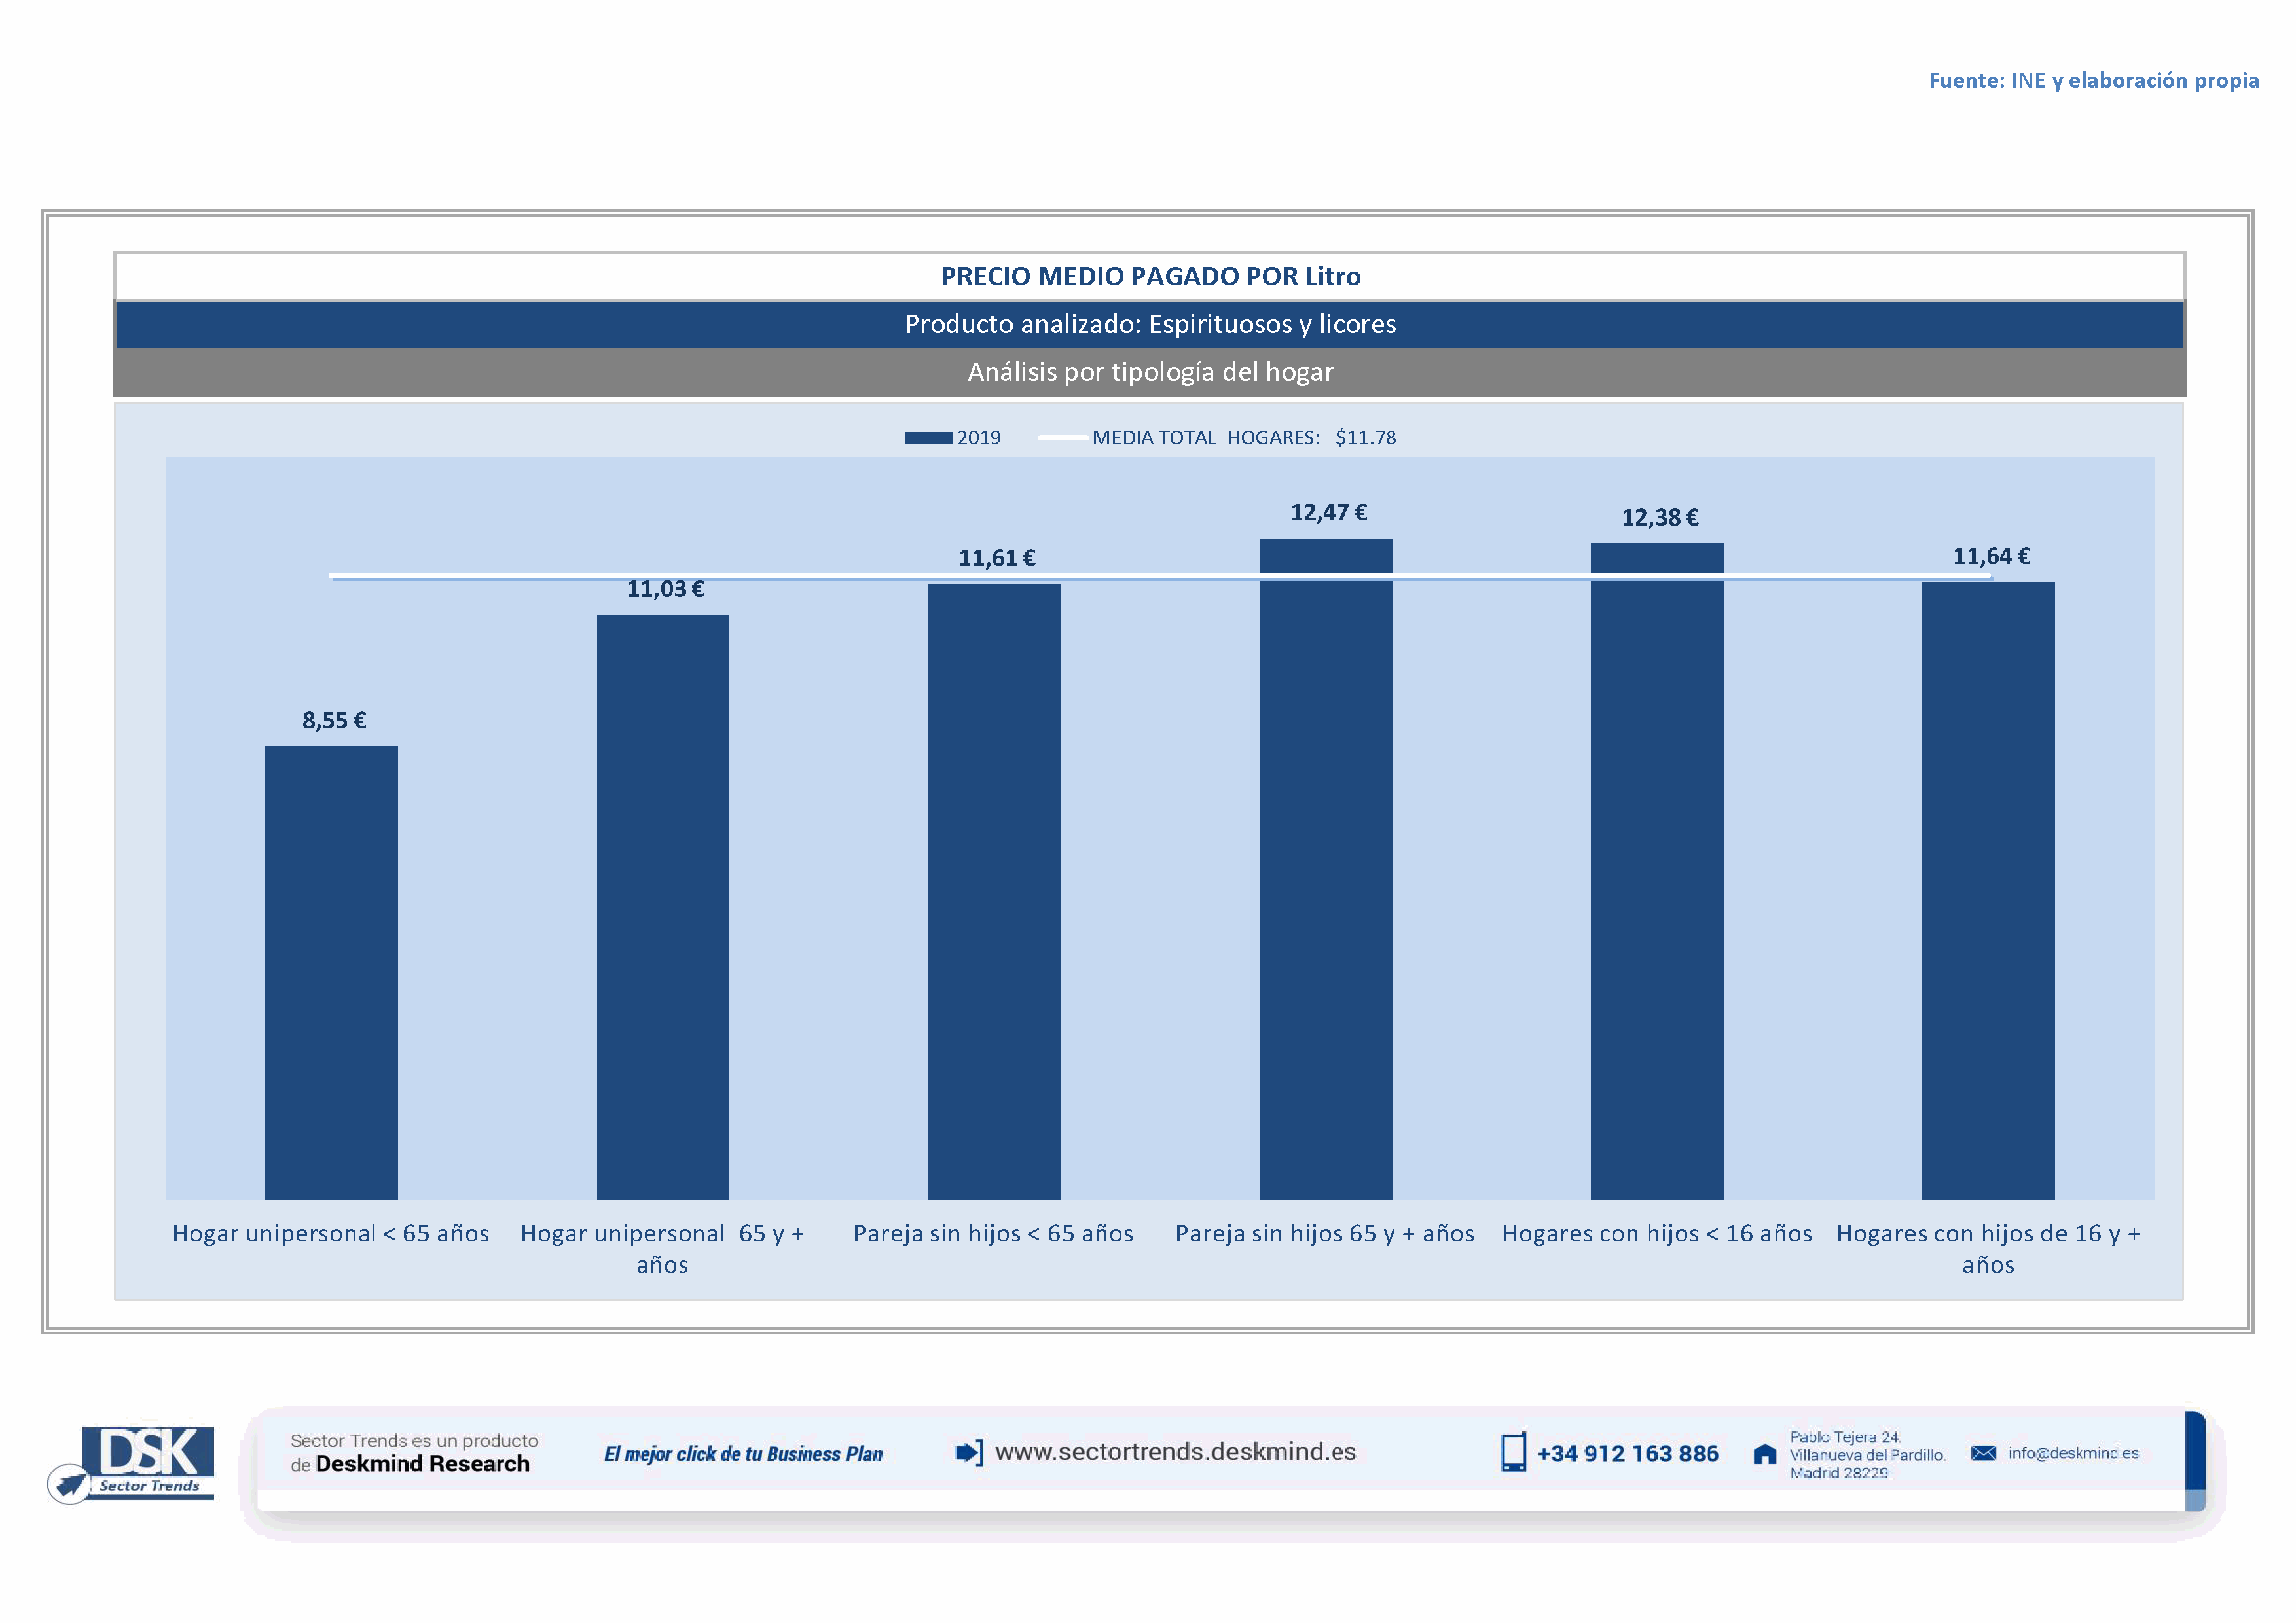Viewport: 2296px width, 1623px height.
Task: Click 'Hogar unipersonal < 65 años' axis label
Action: tap(331, 1233)
